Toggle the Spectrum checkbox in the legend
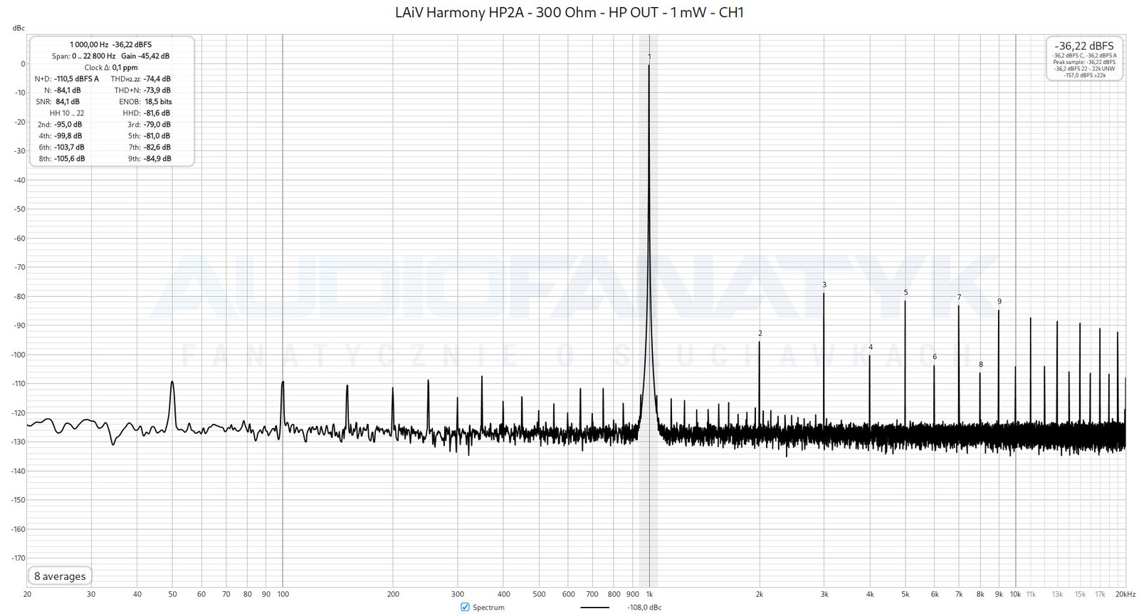This screenshot has height=614, width=1139. (466, 607)
